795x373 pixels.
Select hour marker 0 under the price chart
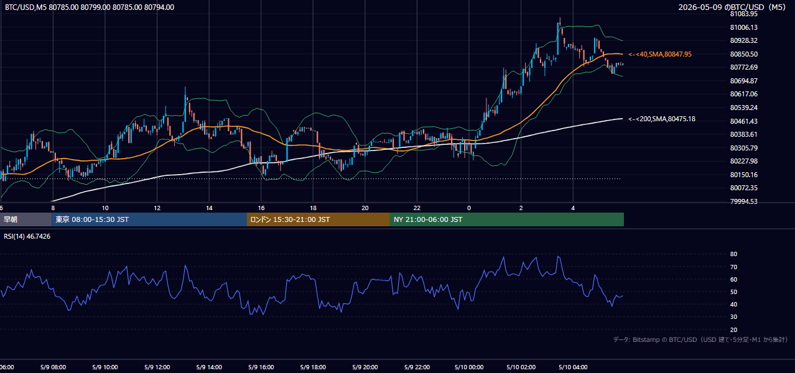click(x=469, y=208)
